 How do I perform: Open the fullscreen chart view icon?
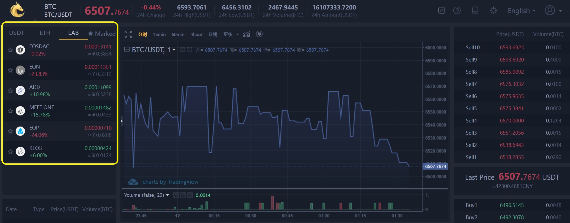128,34
